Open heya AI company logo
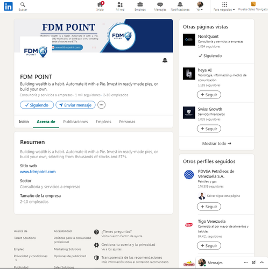This screenshot has width=268, height=269. click(x=189, y=74)
